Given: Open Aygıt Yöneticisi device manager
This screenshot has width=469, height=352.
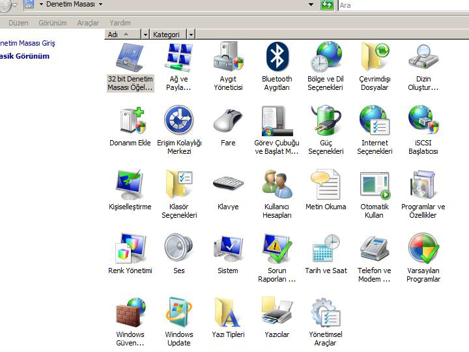Looking at the screenshot, I should (228, 57).
